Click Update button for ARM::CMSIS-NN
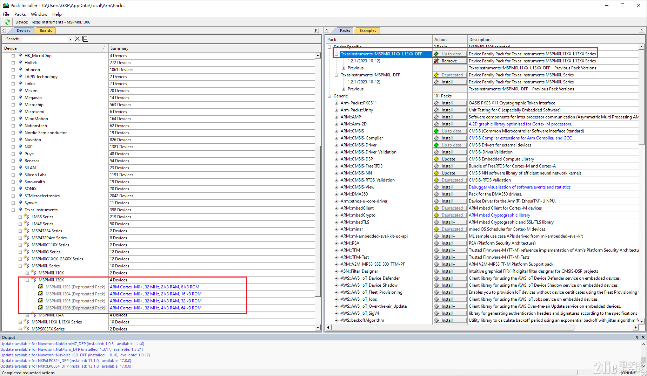 (x=449, y=173)
